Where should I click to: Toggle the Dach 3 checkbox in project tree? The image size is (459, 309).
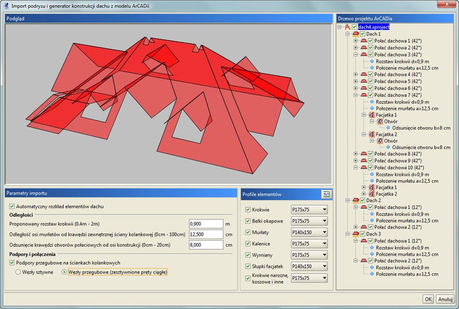pyautogui.click(x=362, y=234)
